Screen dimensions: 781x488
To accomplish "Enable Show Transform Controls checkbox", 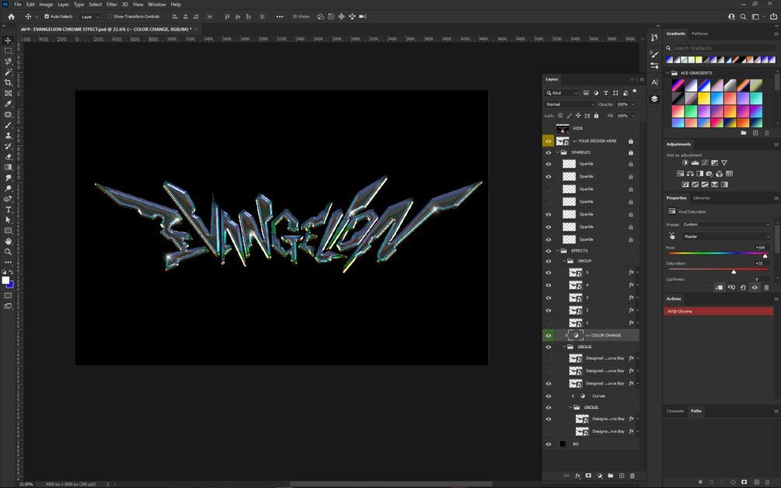I will click(x=110, y=16).
